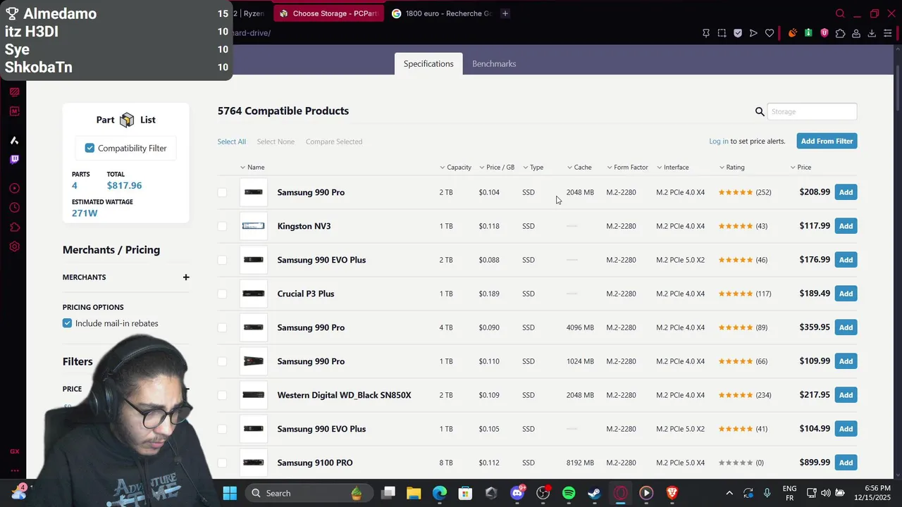Click the green download extension icon
902x507 pixels.
click(808, 33)
